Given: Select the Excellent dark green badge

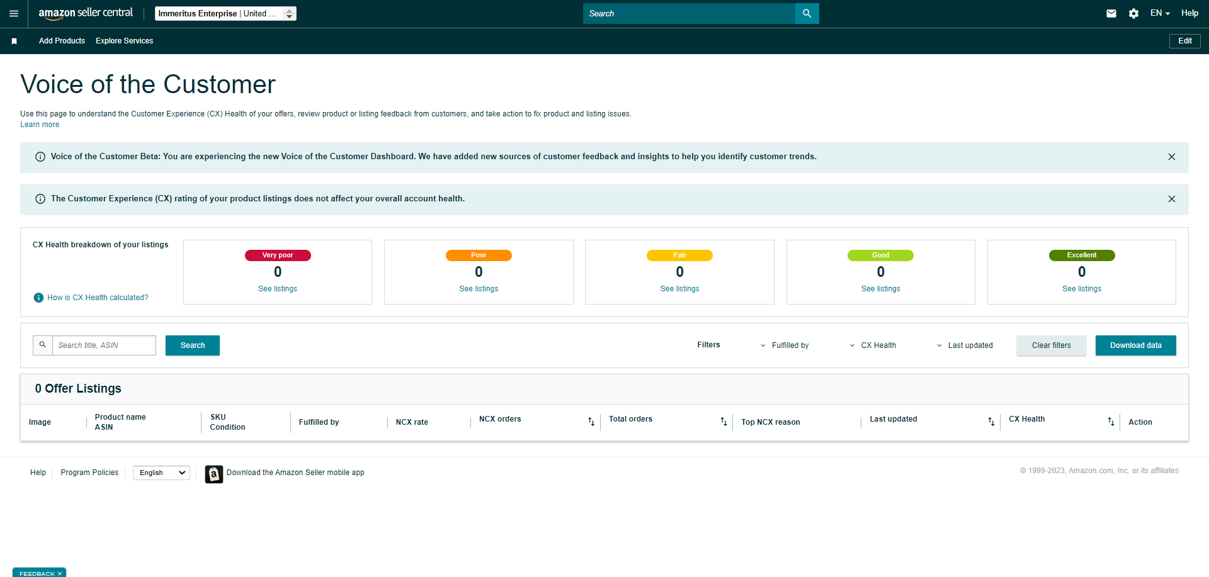Looking at the screenshot, I should [x=1082, y=255].
